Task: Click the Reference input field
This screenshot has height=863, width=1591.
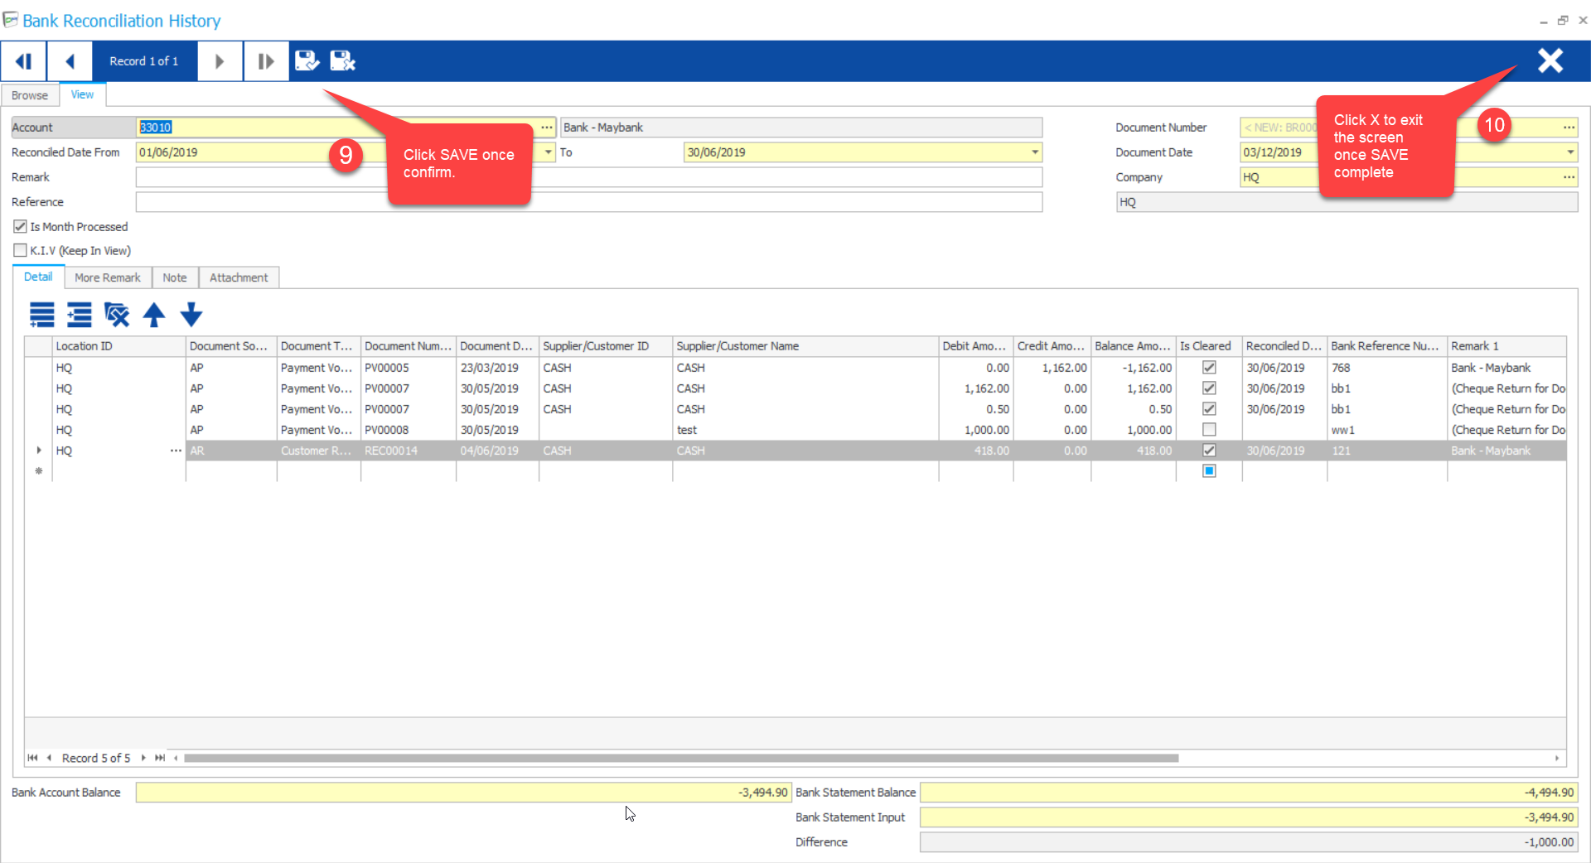Action: [589, 202]
